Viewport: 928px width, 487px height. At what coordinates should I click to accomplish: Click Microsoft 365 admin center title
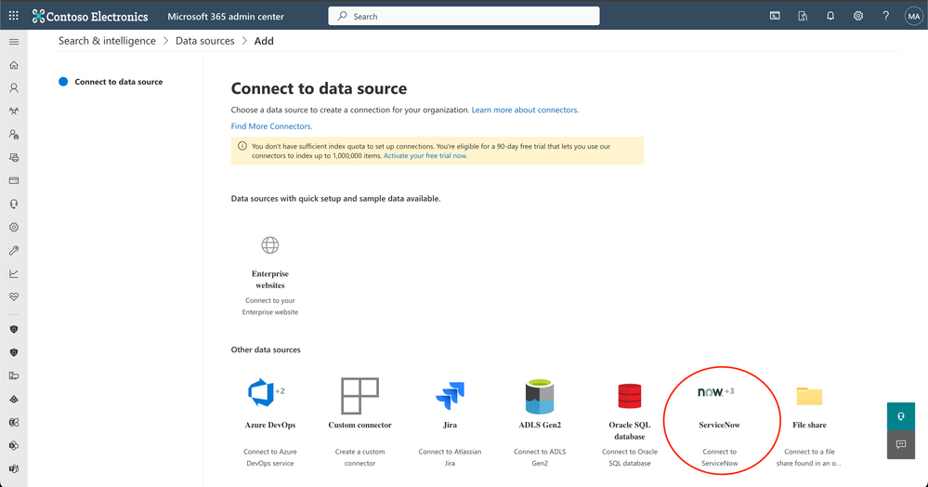[x=226, y=17]
